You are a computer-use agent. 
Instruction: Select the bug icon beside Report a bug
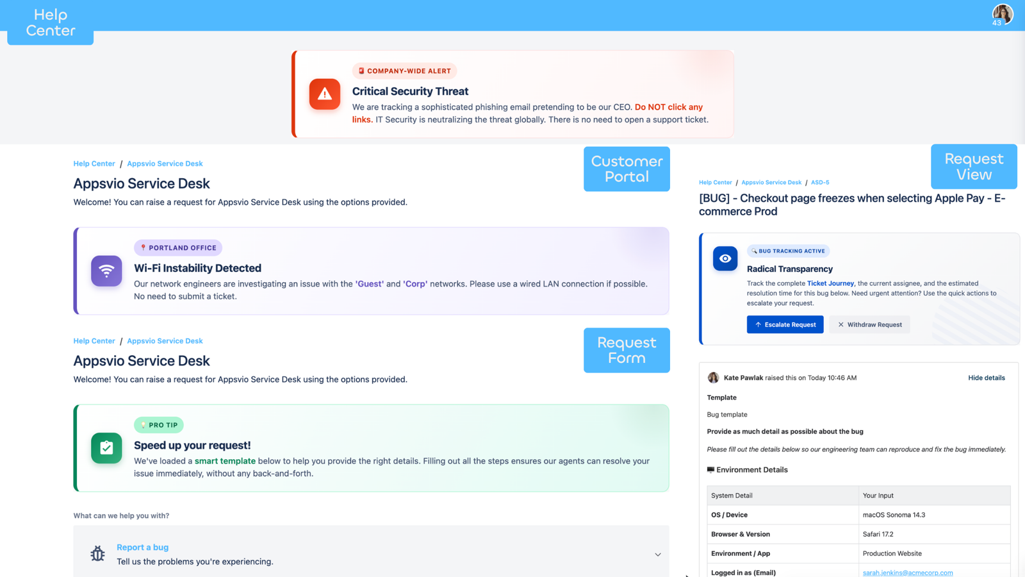(x=97, y=553)
